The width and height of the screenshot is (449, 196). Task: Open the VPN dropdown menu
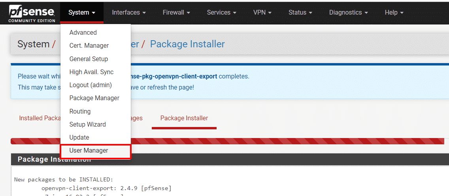(262, 13)
